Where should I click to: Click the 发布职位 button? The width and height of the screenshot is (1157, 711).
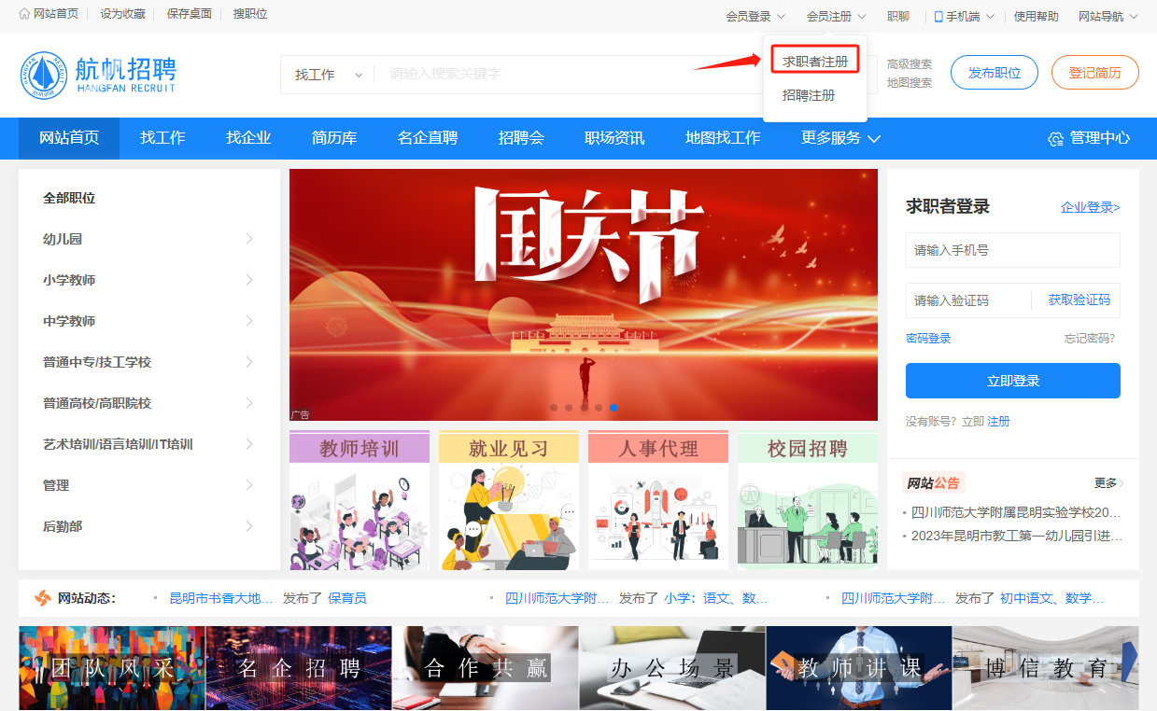[x=994, y=73]
